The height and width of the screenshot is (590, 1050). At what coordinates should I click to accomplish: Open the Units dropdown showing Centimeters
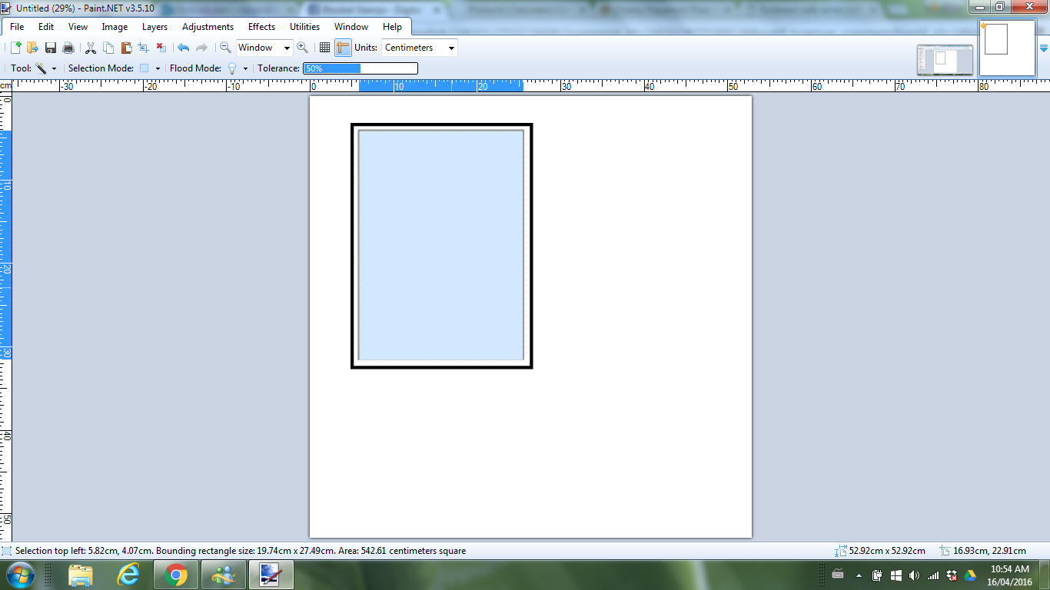point(419,47)
